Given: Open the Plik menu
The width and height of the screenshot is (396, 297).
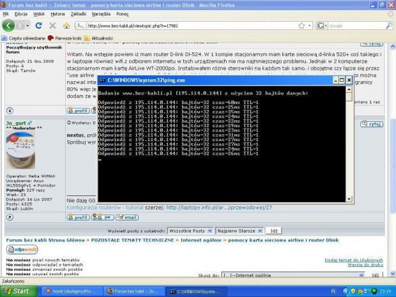Looking at the screenshot, I should coord(6,14).
